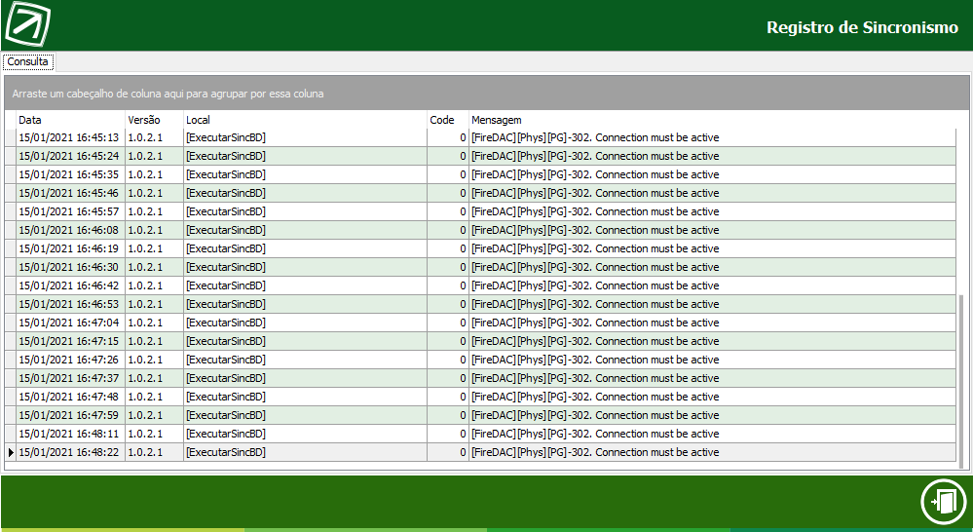The height and width of the screenshot is (532, 973).
Task: Click the Versão 1.0.2.1 cell in the 16:46:08 row
Action: click(155, 230)
